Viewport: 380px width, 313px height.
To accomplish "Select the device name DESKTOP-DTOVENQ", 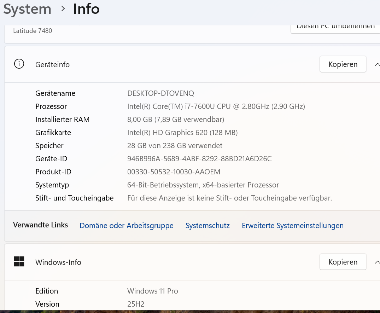I will (x=160, y=93).
